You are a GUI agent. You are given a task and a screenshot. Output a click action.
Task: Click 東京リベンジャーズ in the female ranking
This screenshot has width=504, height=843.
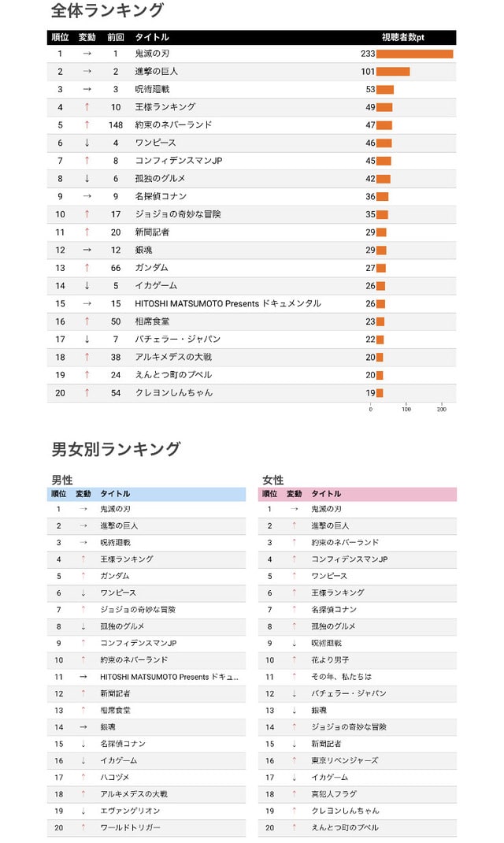coord(344,760)
